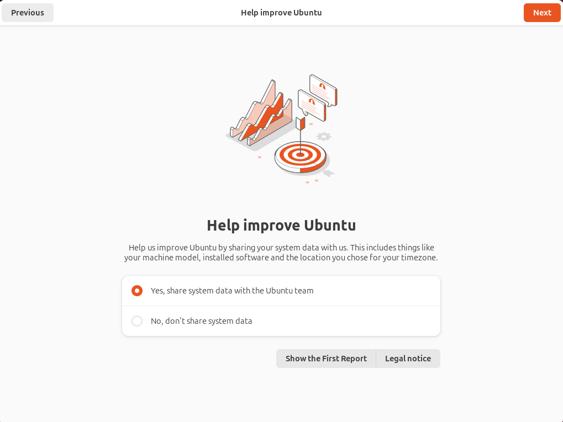Select the Yes radio button circle
The image size is (563, 422).
[x=137, y=290]
